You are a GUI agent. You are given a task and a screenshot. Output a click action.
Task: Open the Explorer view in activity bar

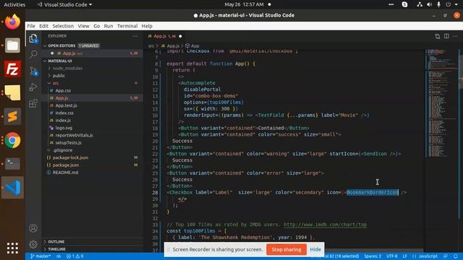pos(33,38)
